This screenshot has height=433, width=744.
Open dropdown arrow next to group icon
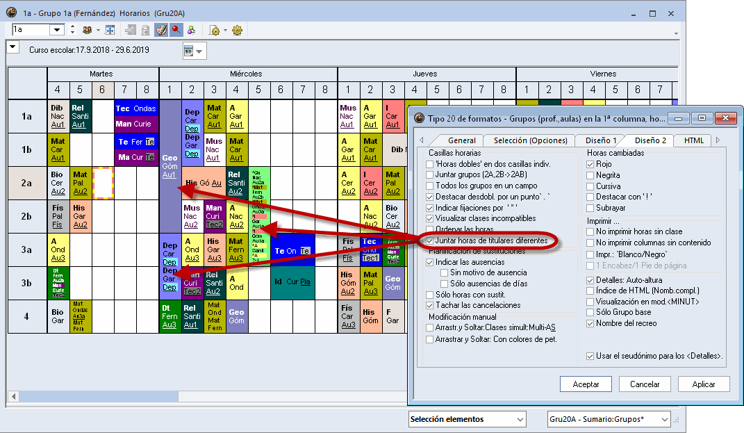coord(98,31)
